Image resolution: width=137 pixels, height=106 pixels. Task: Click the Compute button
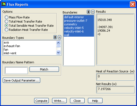tap(41, 101)
